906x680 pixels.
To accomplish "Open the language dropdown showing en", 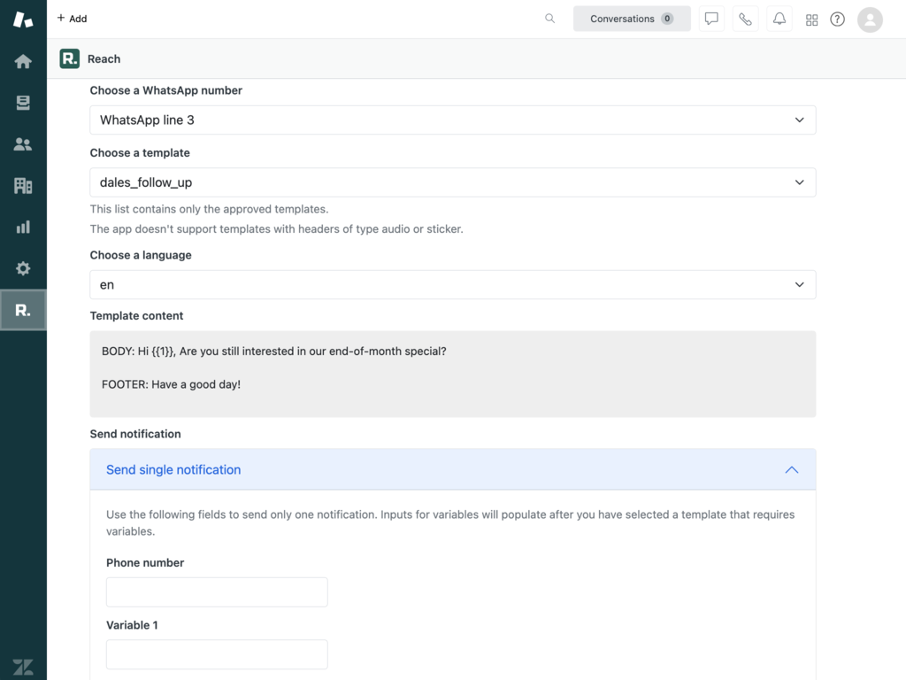I will click(452, 285).
